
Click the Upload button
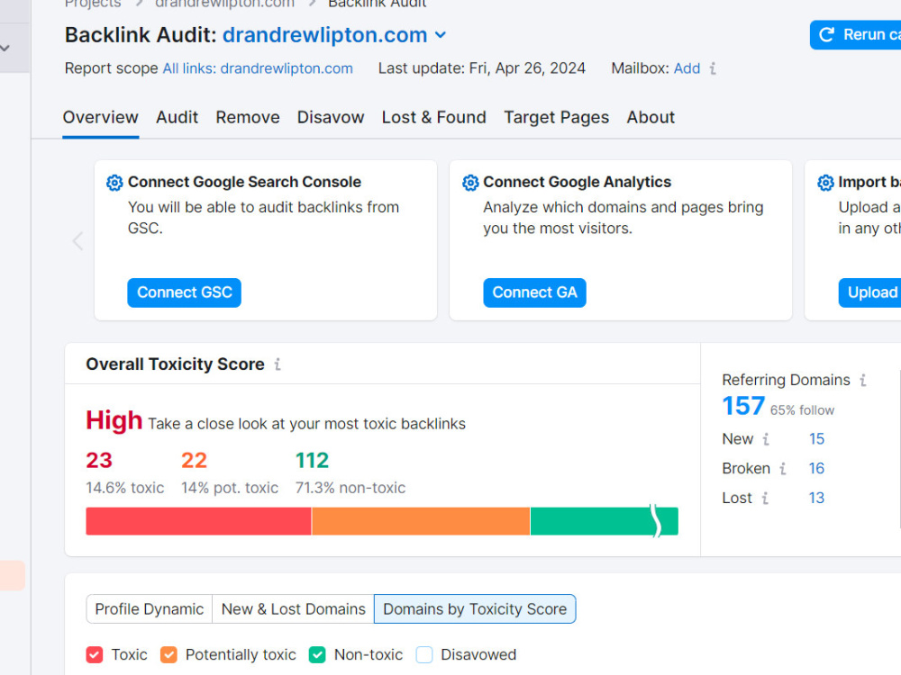point(869,292)
